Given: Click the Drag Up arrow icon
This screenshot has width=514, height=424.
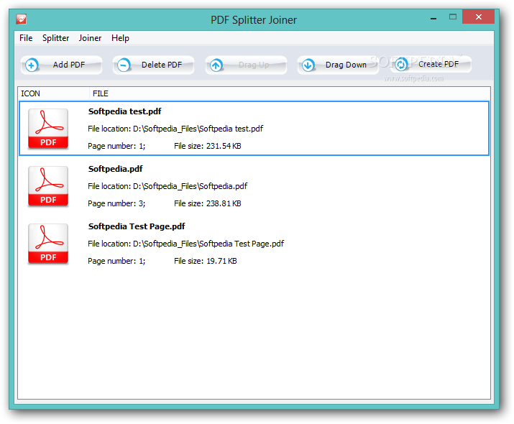Looking at the screenshot, I should (x=216, y=65).
